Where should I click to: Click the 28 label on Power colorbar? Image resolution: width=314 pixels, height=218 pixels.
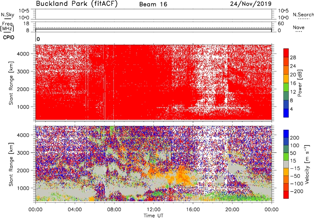coord(293,57)
